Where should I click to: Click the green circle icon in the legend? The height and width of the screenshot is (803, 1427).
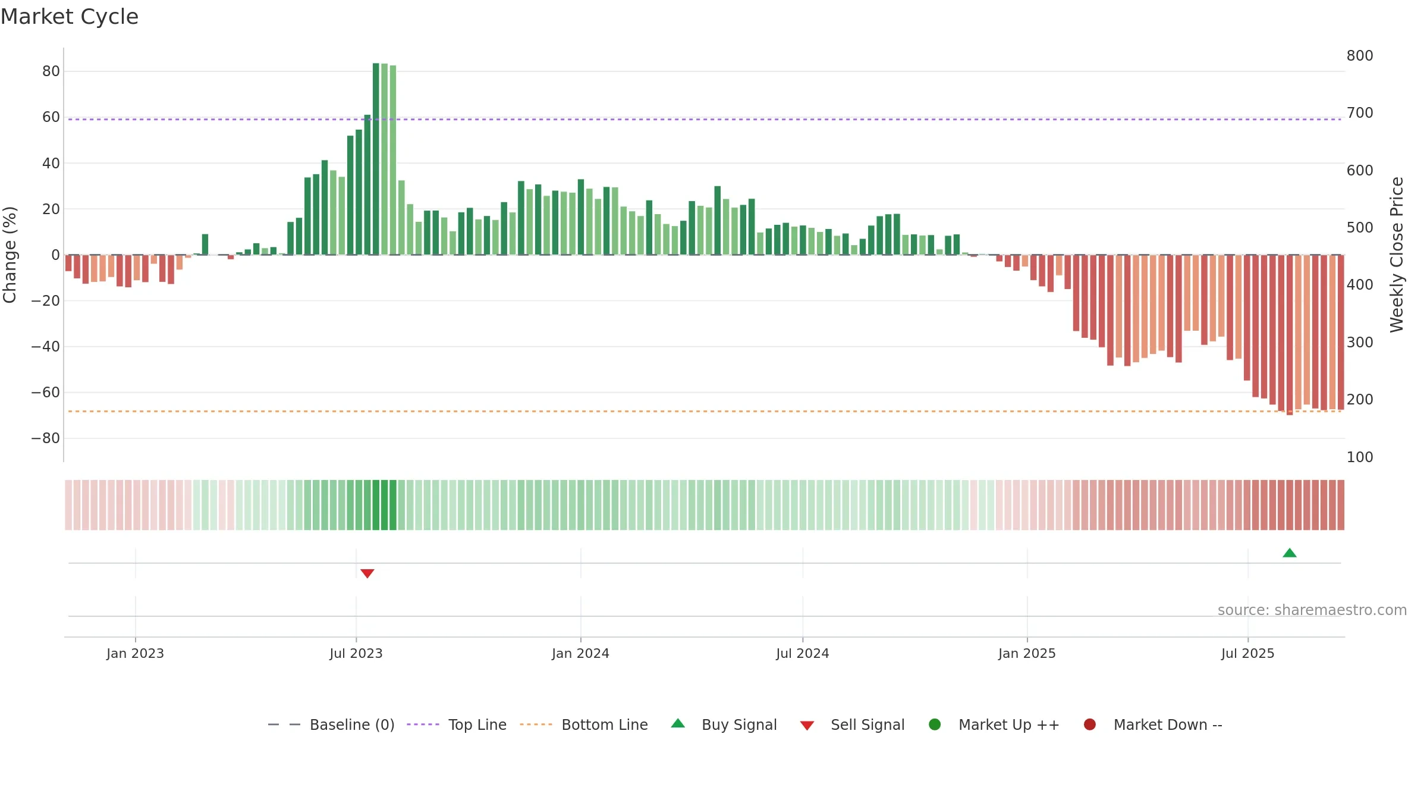point(935,724)
